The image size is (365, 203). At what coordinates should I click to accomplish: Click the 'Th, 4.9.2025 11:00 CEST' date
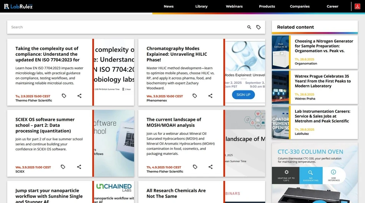163,167
